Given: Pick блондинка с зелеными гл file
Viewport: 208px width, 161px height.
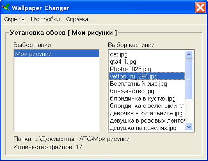Looking at the screenshot, I should pyautogui.click(x=147, y=106).
